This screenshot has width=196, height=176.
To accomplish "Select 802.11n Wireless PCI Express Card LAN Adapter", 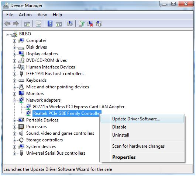I will tap(79, 107).
